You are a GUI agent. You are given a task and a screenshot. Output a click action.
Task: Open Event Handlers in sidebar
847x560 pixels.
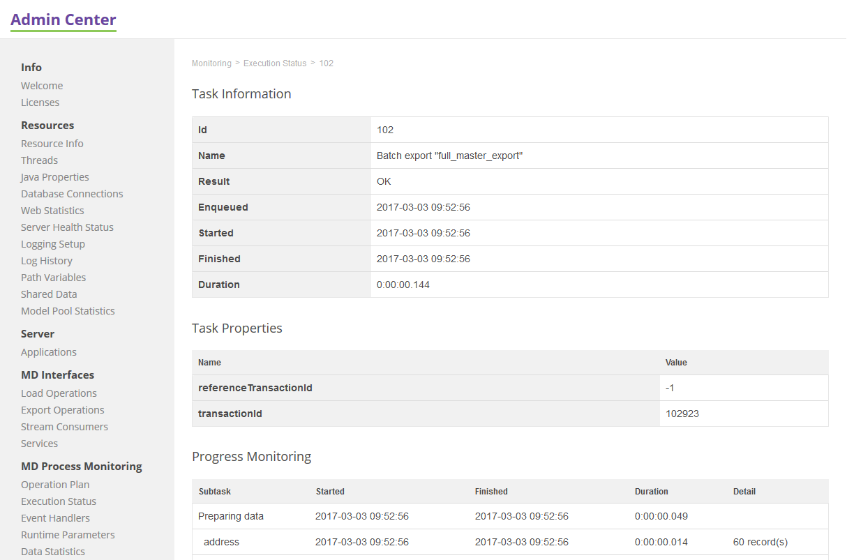[55, 518]
